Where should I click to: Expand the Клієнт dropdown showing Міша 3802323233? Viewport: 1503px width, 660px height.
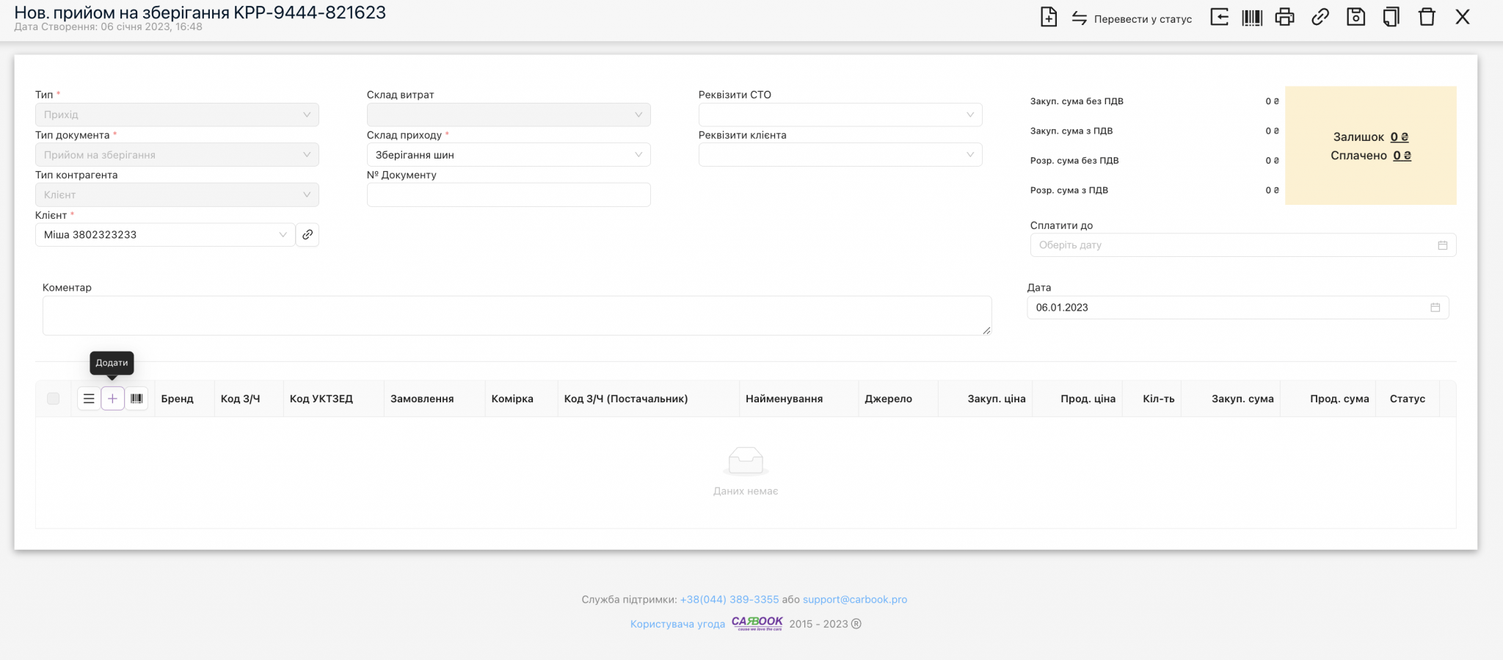[165, 235]
